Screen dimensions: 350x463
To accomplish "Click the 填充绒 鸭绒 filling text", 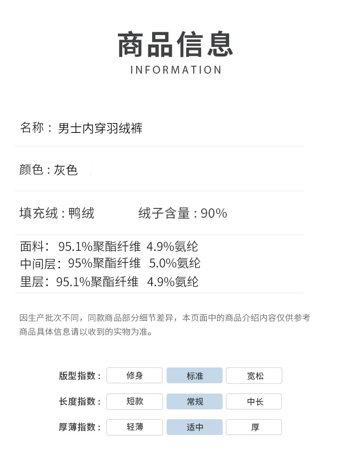I will tap(57, 214).
